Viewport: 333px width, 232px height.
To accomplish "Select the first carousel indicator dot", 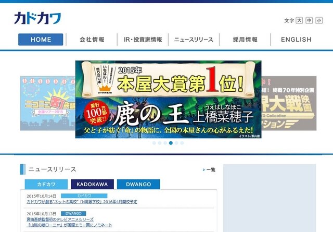I will (x=154, y=143).
